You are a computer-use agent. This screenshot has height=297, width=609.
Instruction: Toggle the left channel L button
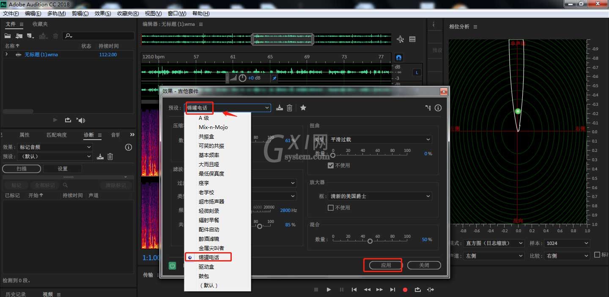click(x=417, y=73)
